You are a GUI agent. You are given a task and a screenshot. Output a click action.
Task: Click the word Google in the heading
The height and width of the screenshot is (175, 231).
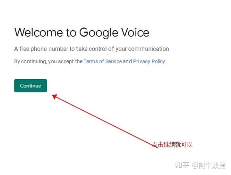pos(99,33)
